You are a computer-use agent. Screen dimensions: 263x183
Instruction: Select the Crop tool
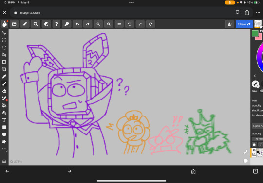[4, 69]
